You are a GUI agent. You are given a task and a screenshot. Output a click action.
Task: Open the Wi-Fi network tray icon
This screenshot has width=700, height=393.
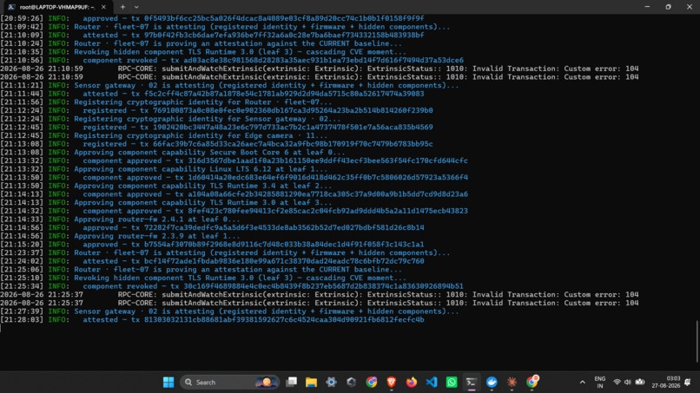[617, 383]
